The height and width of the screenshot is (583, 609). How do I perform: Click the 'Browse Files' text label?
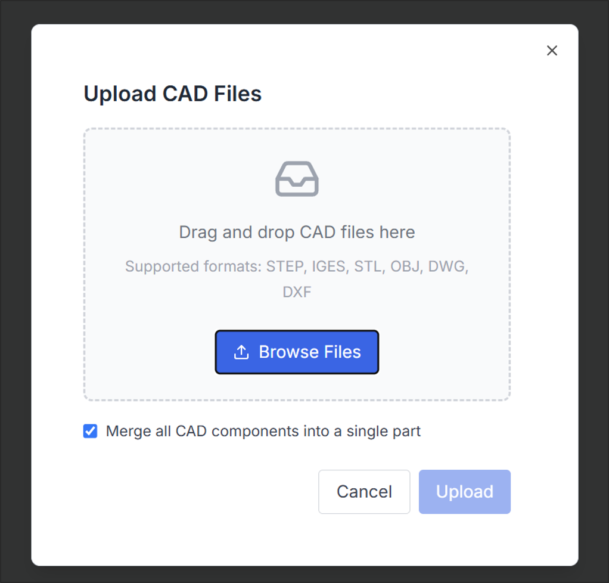click(309, 352)
